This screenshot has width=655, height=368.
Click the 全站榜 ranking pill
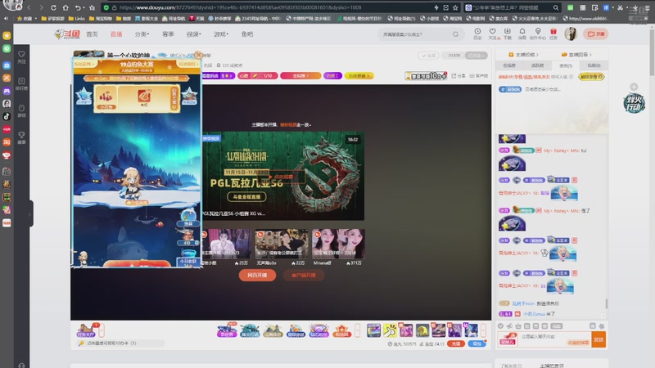pos(300,76)
